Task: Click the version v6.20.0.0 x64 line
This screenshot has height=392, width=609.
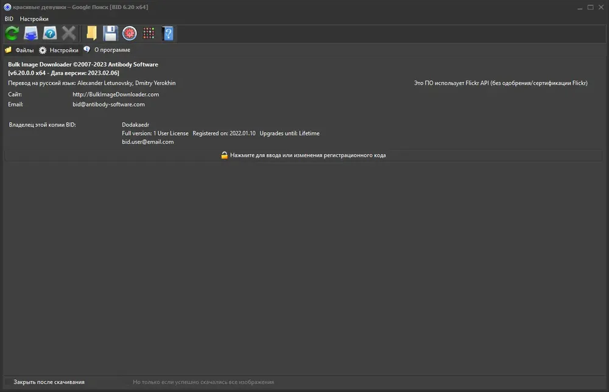Action: 64,73
